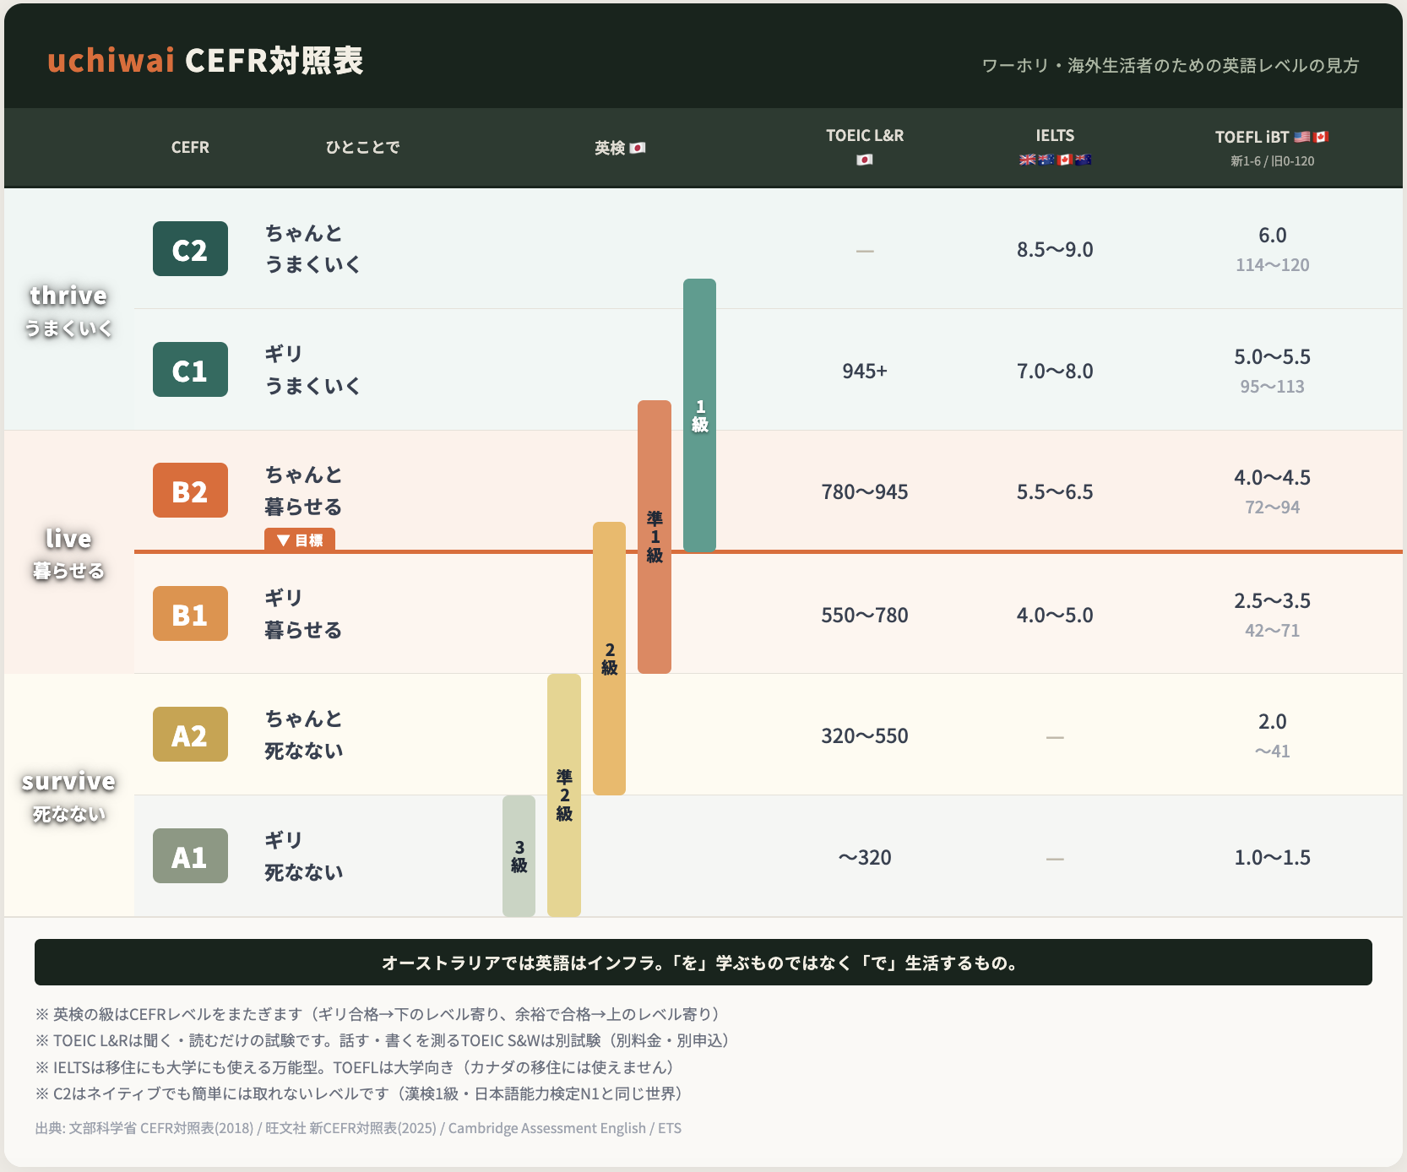This screenshot has height=1172, width=1407.
Task: Click the Japan flag beside 英検 header
Action: click(x=638, y=148)
